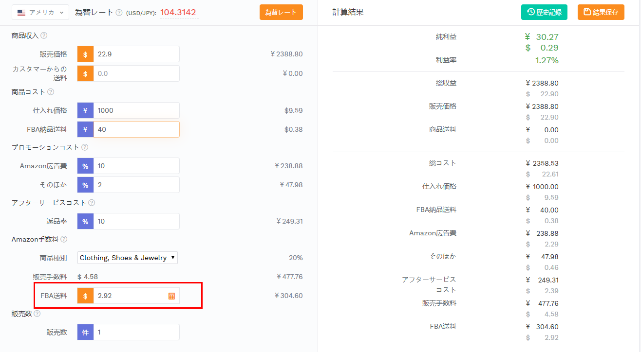Click the percent icon of Amazon広告費 field

(85, 166)
